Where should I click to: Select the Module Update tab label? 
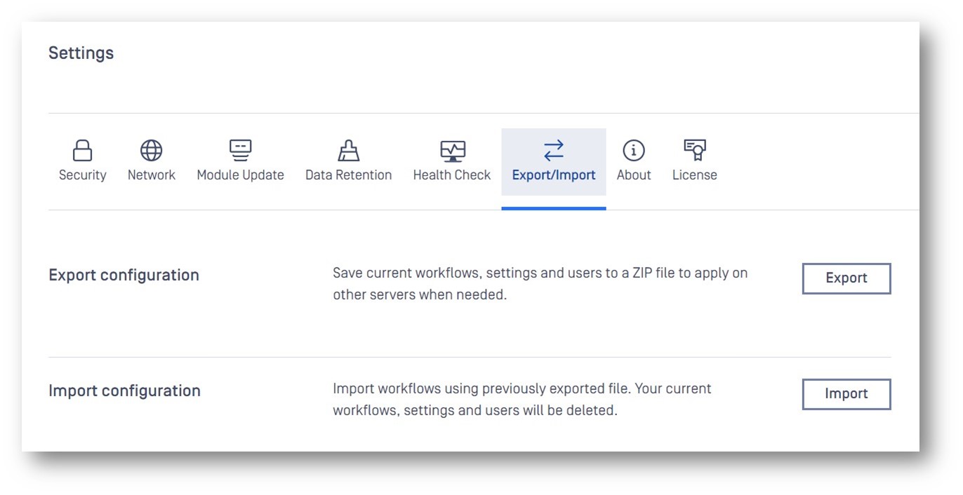pos(240,175)
